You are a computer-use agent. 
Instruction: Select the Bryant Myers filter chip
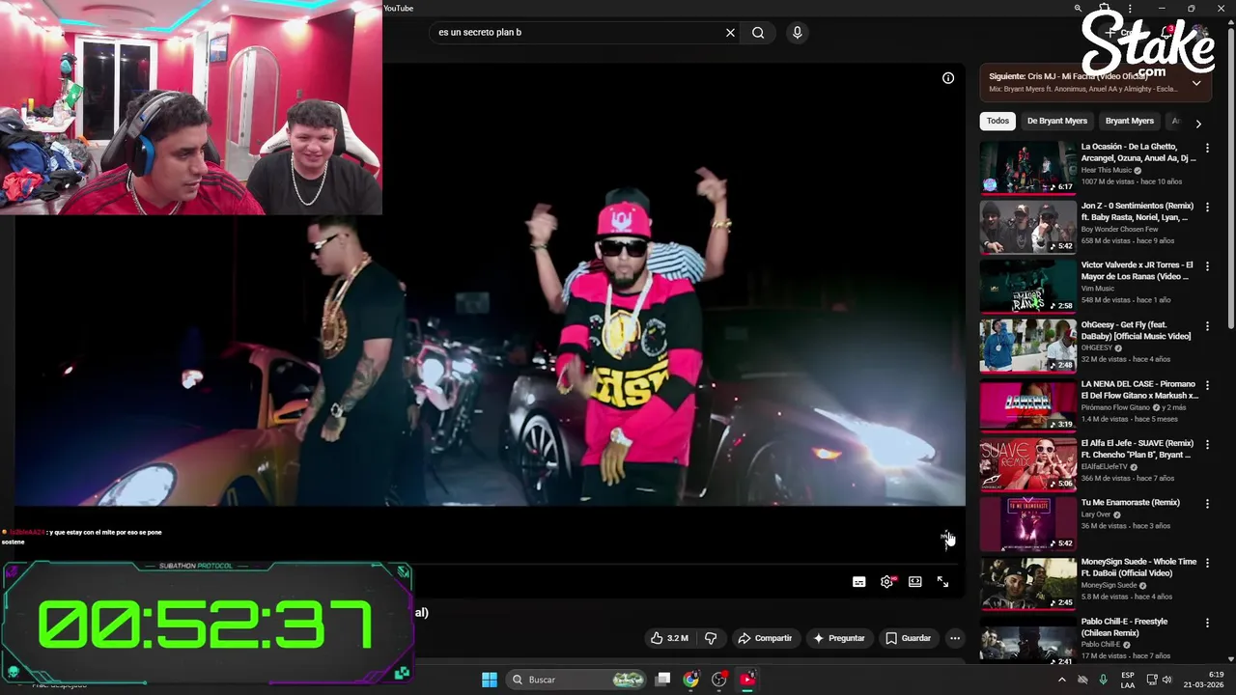click(1130, 122)
